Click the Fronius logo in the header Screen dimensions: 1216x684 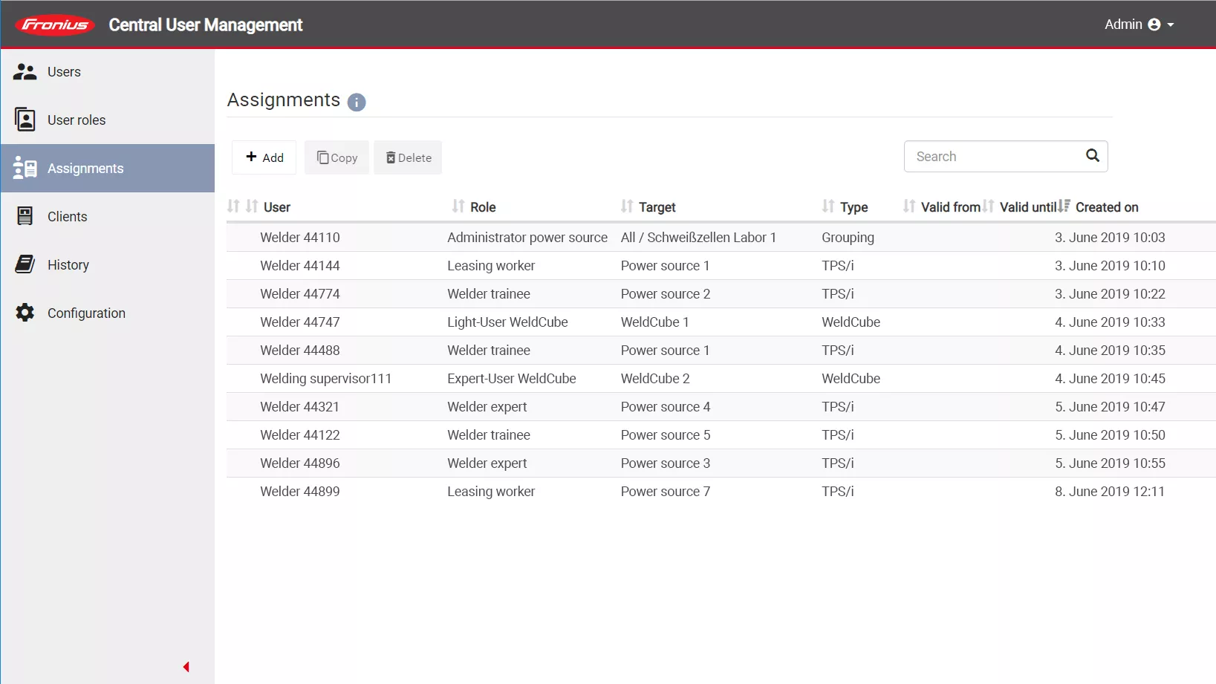point(53,24)
